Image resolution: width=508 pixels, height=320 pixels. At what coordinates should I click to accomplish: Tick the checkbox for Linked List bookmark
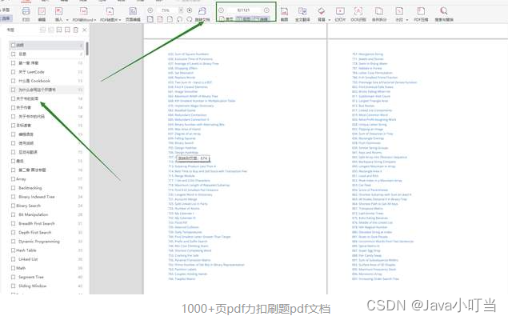pos(14,259)
